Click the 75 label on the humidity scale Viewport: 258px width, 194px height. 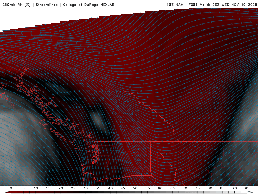197,188
